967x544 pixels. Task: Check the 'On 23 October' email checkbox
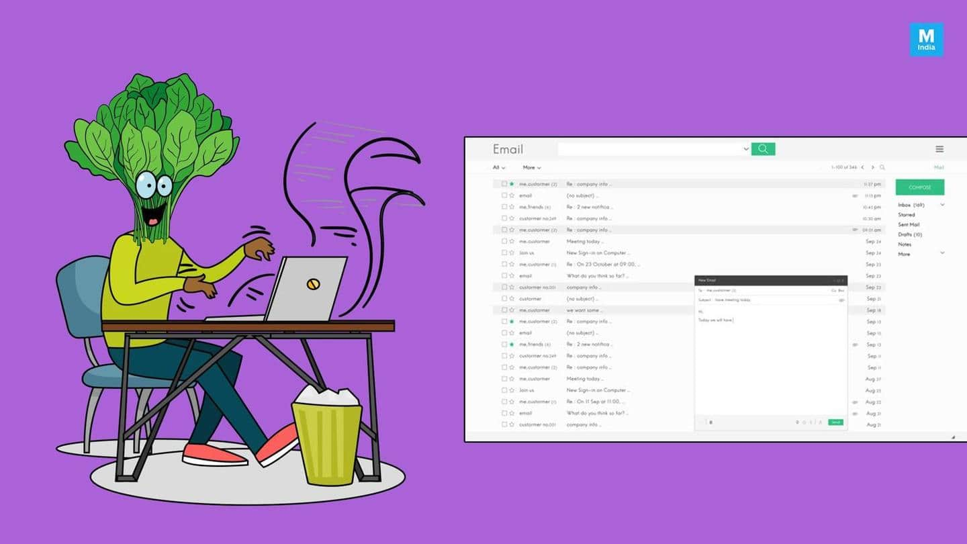(x=504, y=264)
